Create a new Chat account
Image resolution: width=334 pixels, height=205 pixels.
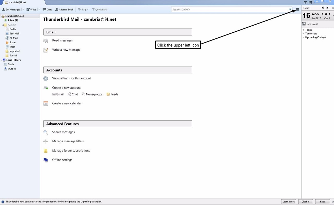pos(73,94)
